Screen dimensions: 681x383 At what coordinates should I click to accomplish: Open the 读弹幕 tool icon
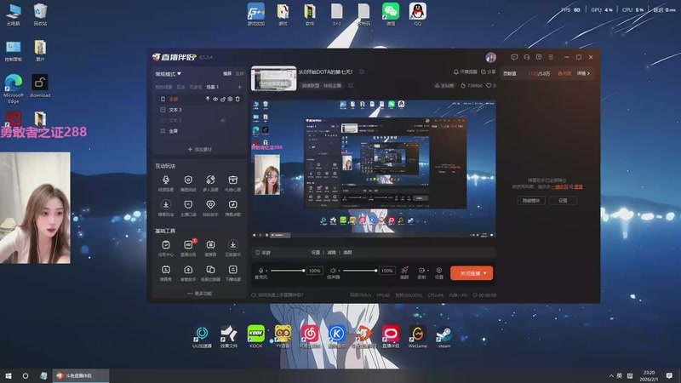coord(210,245)
